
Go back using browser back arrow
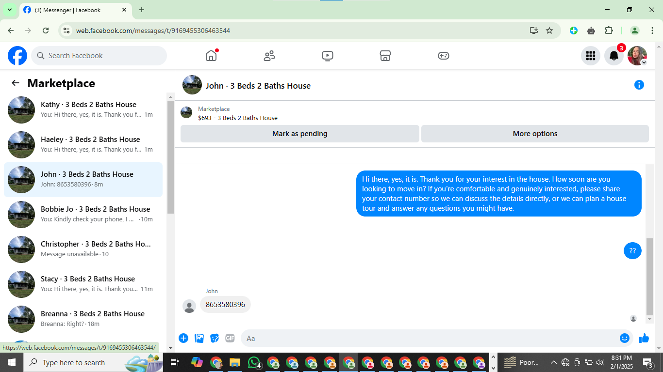11,31
